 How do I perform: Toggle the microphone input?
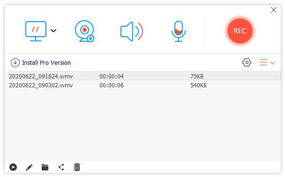[179, 31]
